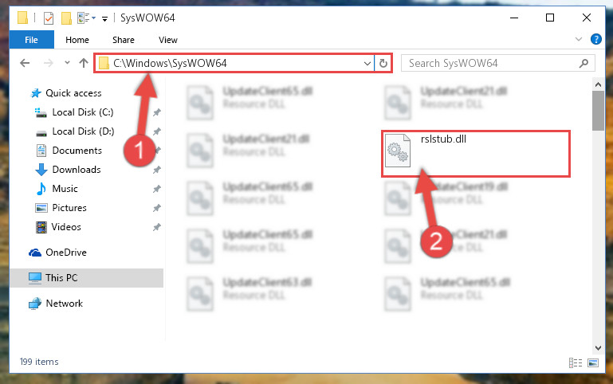
Task: Open the File menu tab
Action: [x=32, y=40]
